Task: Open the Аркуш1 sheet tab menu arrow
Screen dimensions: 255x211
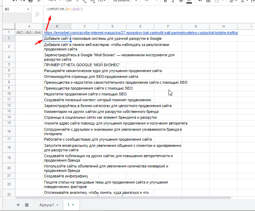Action: coord(57,205)
